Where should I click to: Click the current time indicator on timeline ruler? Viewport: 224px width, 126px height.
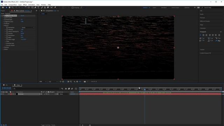click(x=145, y=89)
